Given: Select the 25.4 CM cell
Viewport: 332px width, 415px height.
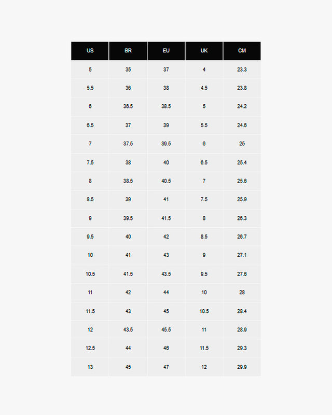Looking at the screenshot, I should [x=242, y=162].
